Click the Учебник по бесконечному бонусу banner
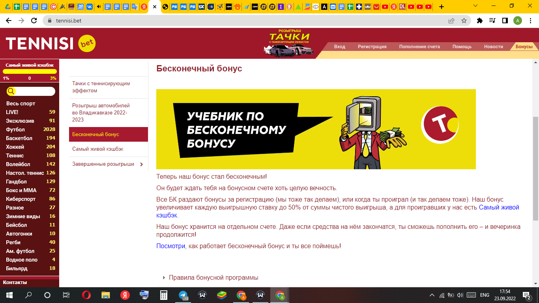The height and width of the screenshot is (303, 539). 316,129
